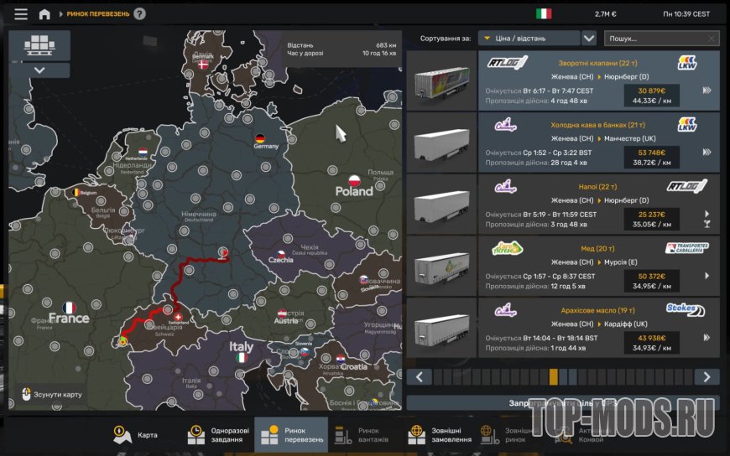Go to next page of job offers
The width and height of the screenshot is (730, 456).
(707, 377)
